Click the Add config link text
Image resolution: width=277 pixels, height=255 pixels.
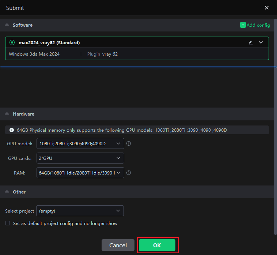(258, 25)
